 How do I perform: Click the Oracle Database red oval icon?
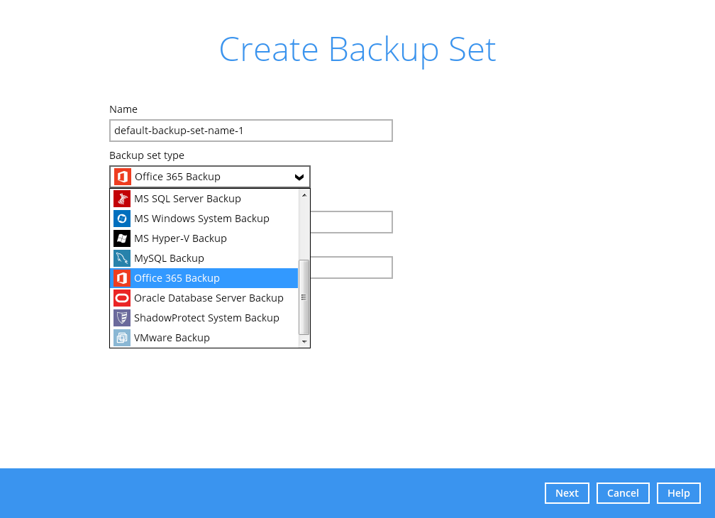122,298
